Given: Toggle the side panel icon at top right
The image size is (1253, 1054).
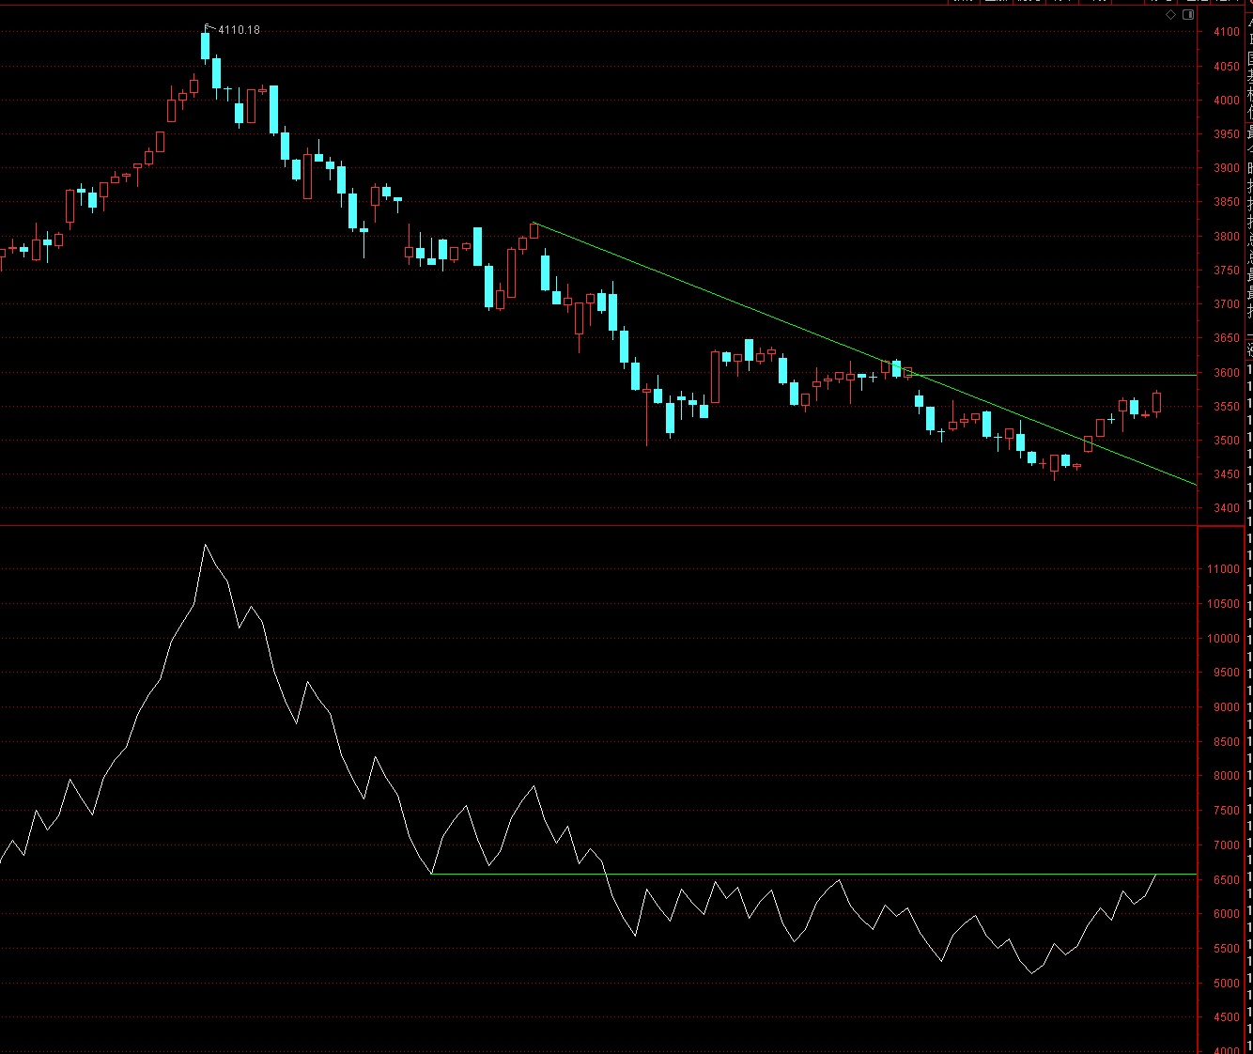Looking at the screenshot, I should click(1189, 15).
